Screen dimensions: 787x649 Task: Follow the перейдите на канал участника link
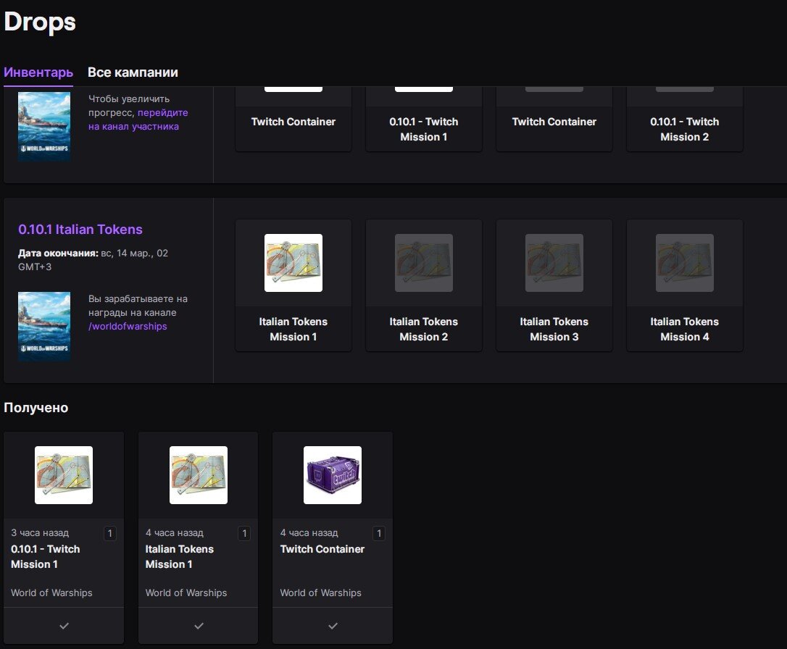click(138, 120)
